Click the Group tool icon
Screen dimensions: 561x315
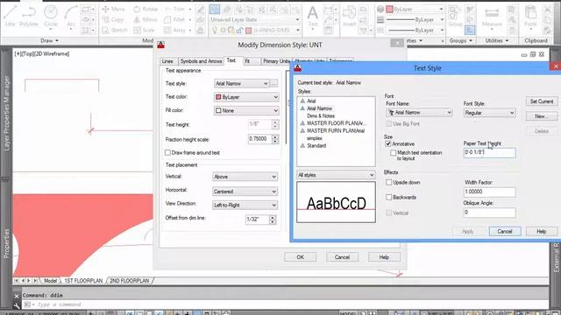pos(455,16)
